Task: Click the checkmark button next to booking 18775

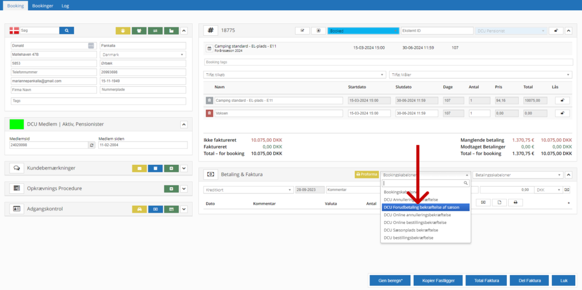Action: coord(302,30)
